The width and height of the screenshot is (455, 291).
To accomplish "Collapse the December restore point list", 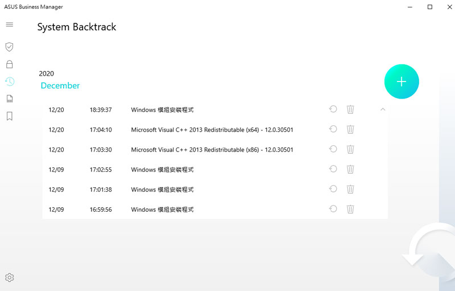I will tap(383, 109).
